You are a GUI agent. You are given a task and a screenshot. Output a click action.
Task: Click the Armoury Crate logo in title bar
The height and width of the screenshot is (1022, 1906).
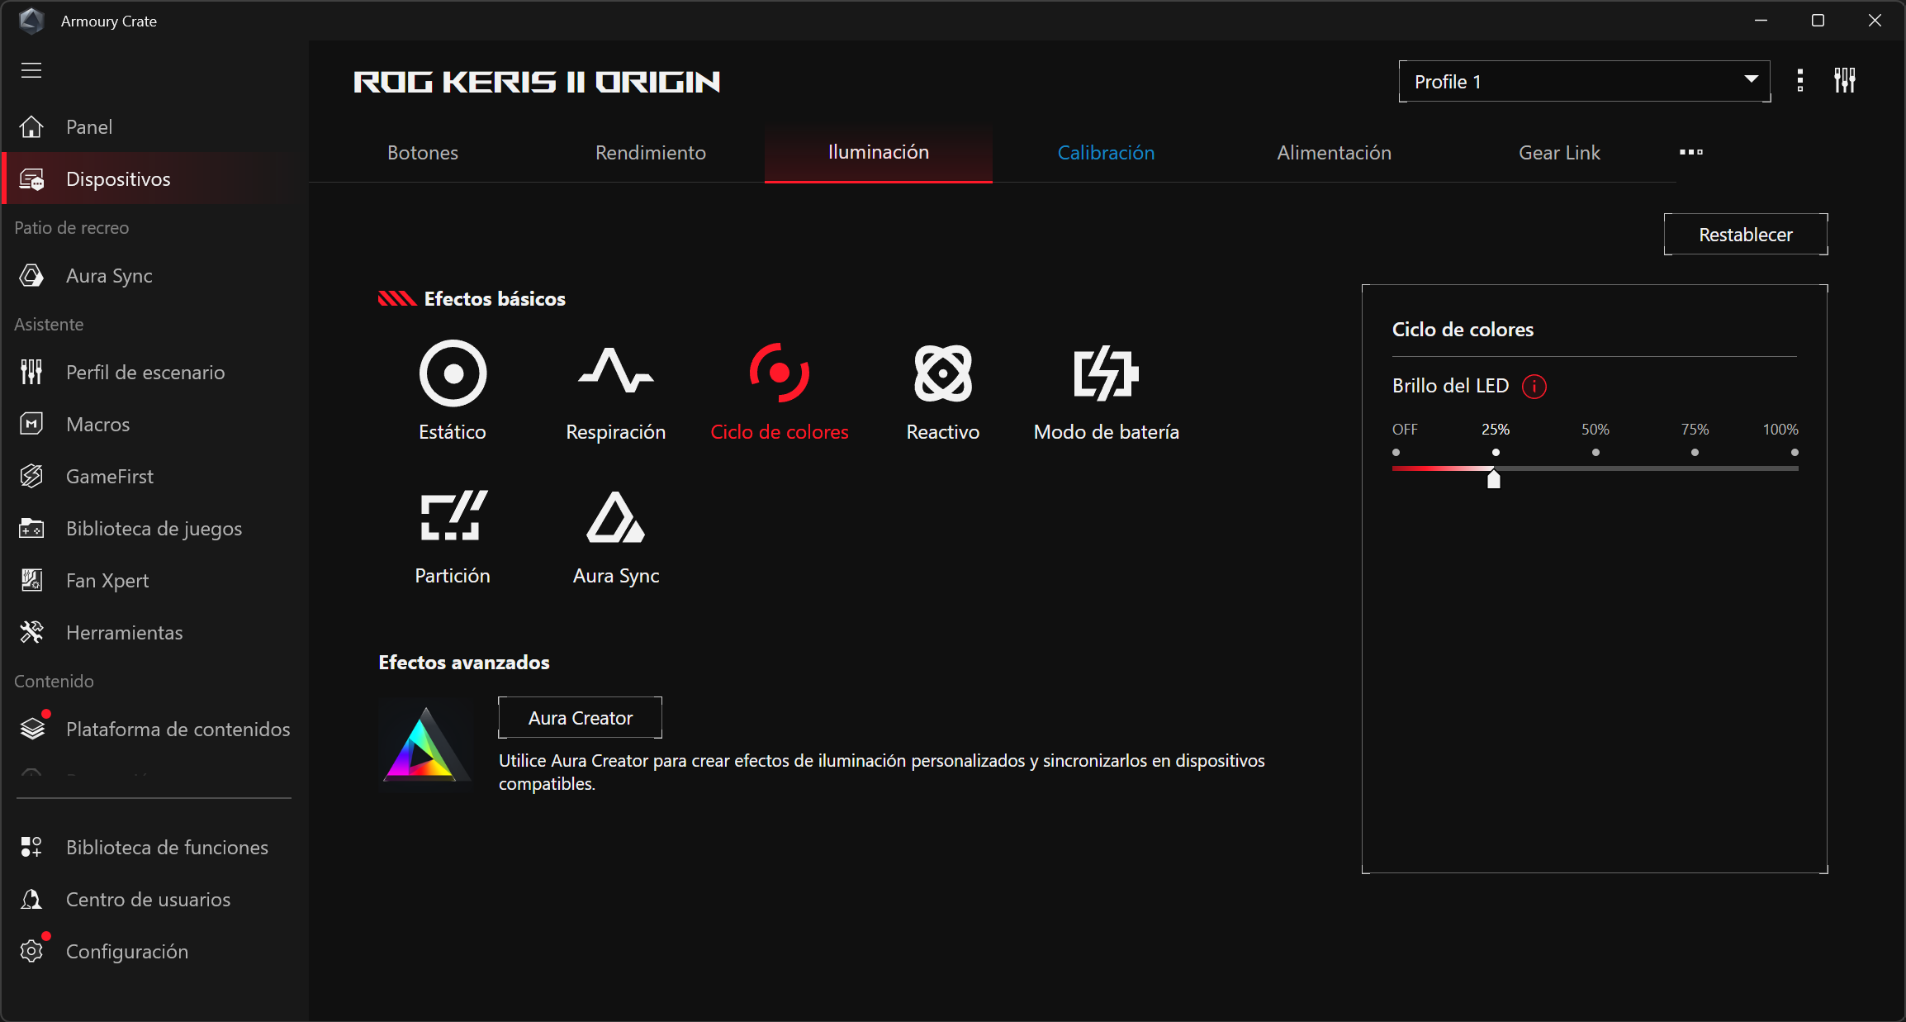point(31,21)
